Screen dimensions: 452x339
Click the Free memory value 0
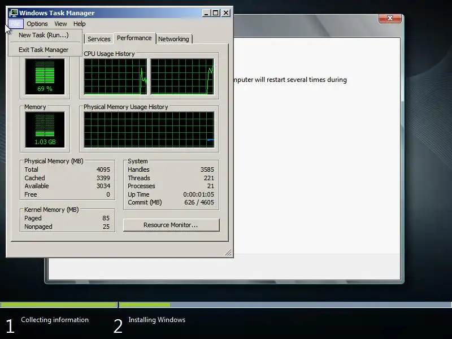[x=108, y=194]
